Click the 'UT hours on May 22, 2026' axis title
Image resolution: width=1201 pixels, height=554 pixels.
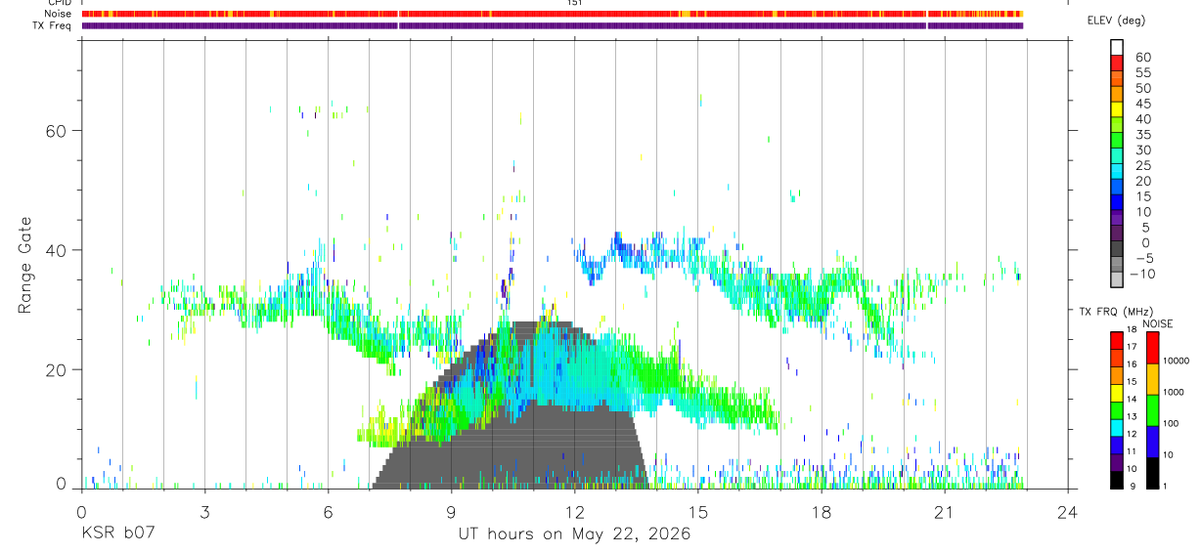[x=574, y=534]
